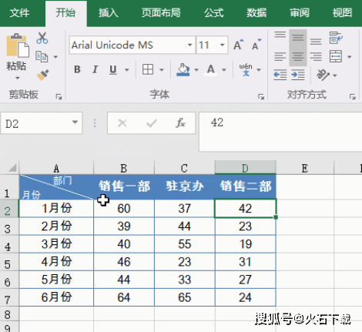This screenshot has width=362, height=332.
Task: Click the text orientation icon
Action: coord(323,75)
